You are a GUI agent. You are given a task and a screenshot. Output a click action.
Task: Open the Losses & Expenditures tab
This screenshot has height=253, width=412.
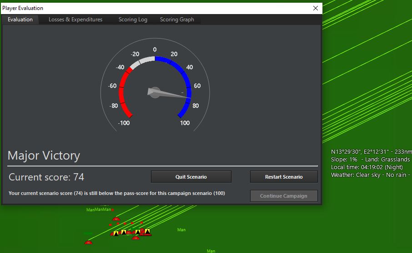(x=75, y=19)
